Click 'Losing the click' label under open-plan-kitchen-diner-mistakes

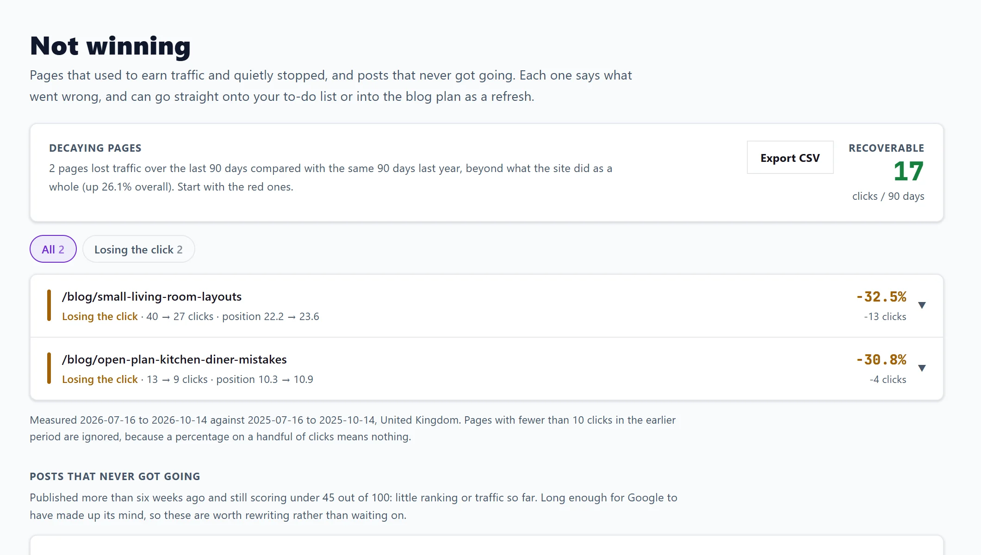[x=100, y=380]
